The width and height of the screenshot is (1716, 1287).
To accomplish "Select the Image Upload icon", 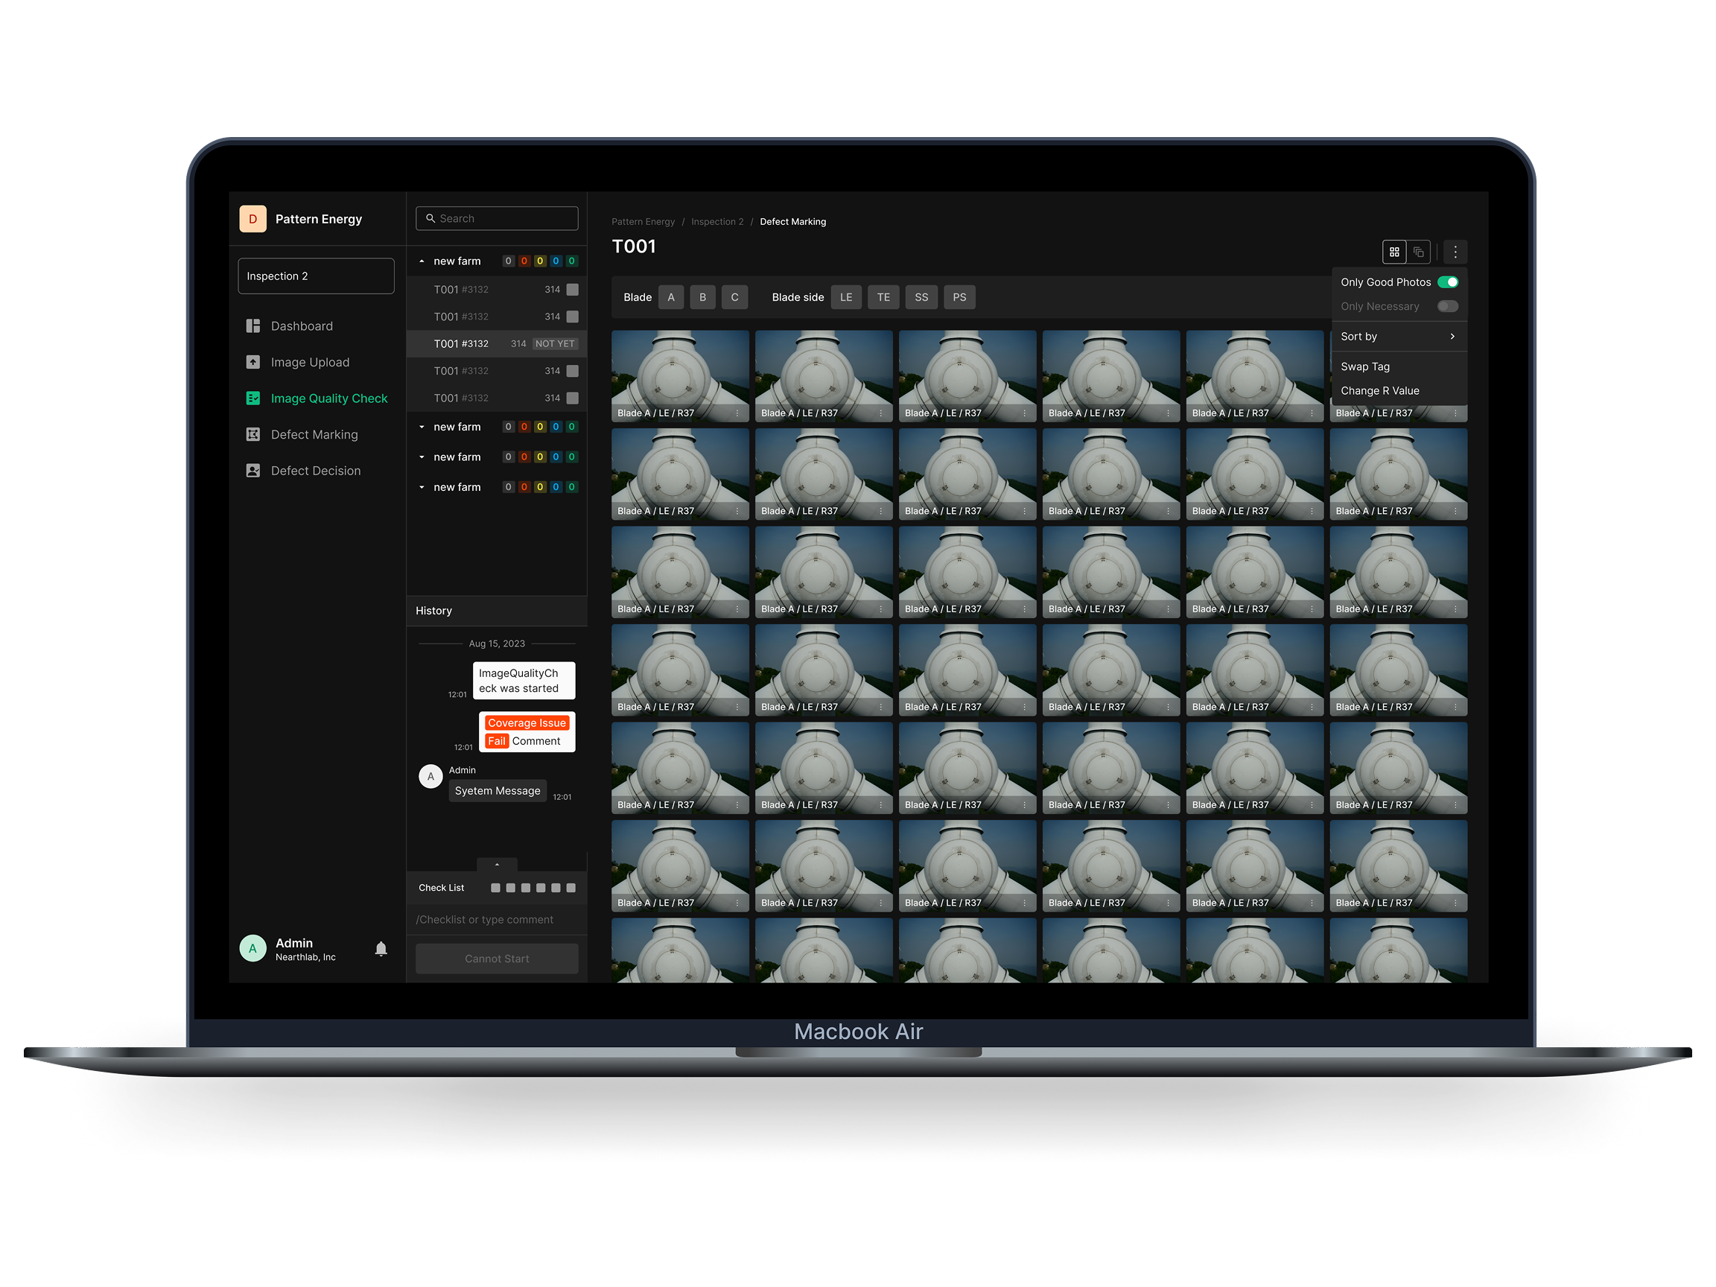I will pyautogui.click(x=253, y=361).
